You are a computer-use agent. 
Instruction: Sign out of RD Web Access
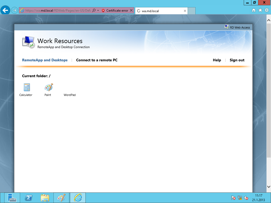[237, 60]
